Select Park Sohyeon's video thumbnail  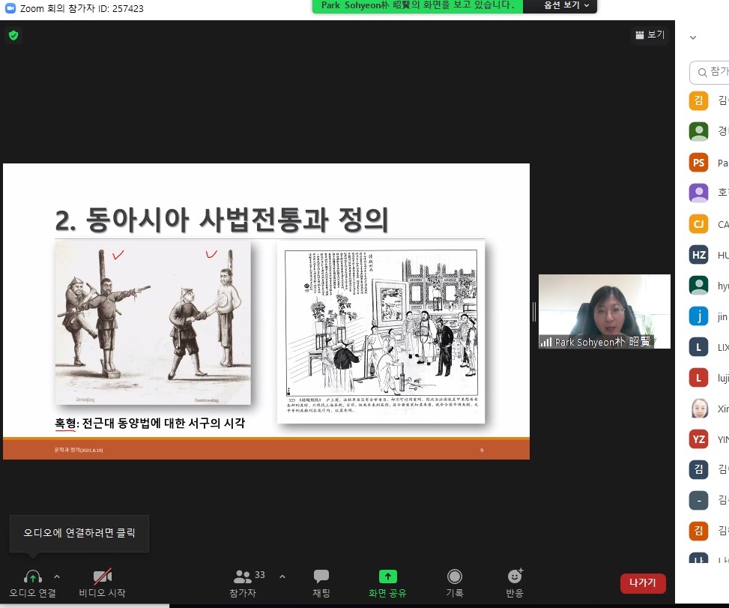604,311
